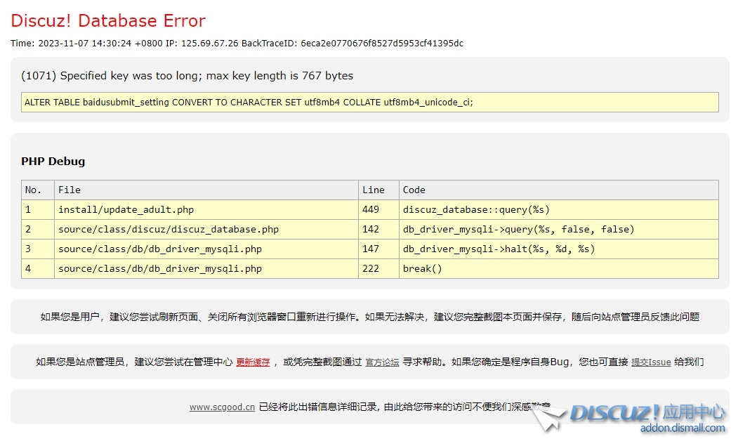Click line number 222 cell
Image resolution: width=738 pixels, height=446 pixels.
point(379,269)
